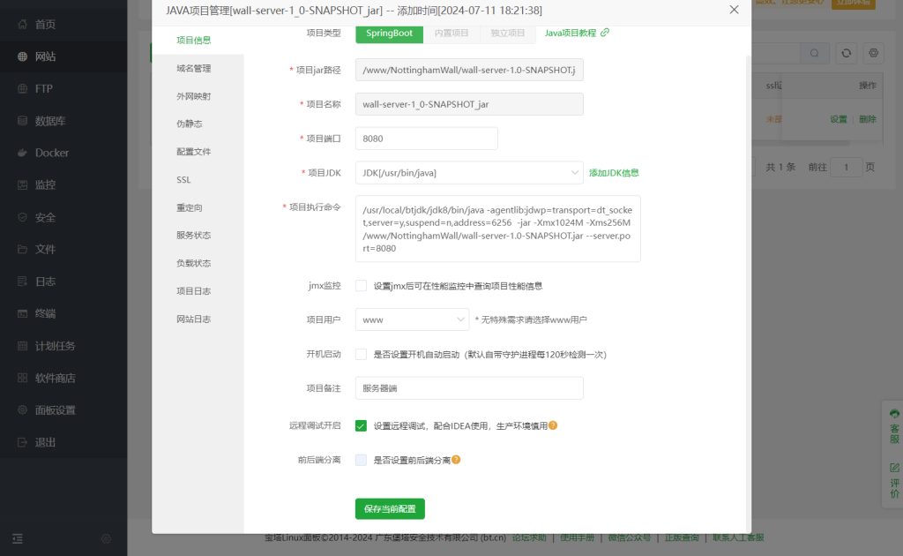Toggle the 开机启动 auto-start checkbox
This screenshot has width=903, height=556.
coord(361,355)
